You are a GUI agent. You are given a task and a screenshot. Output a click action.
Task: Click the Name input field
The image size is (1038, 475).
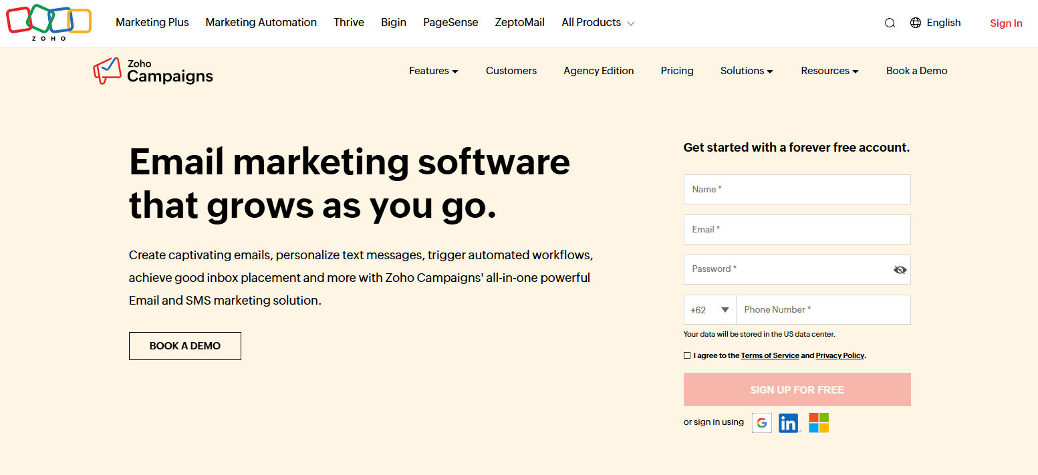tap(797, 189)
